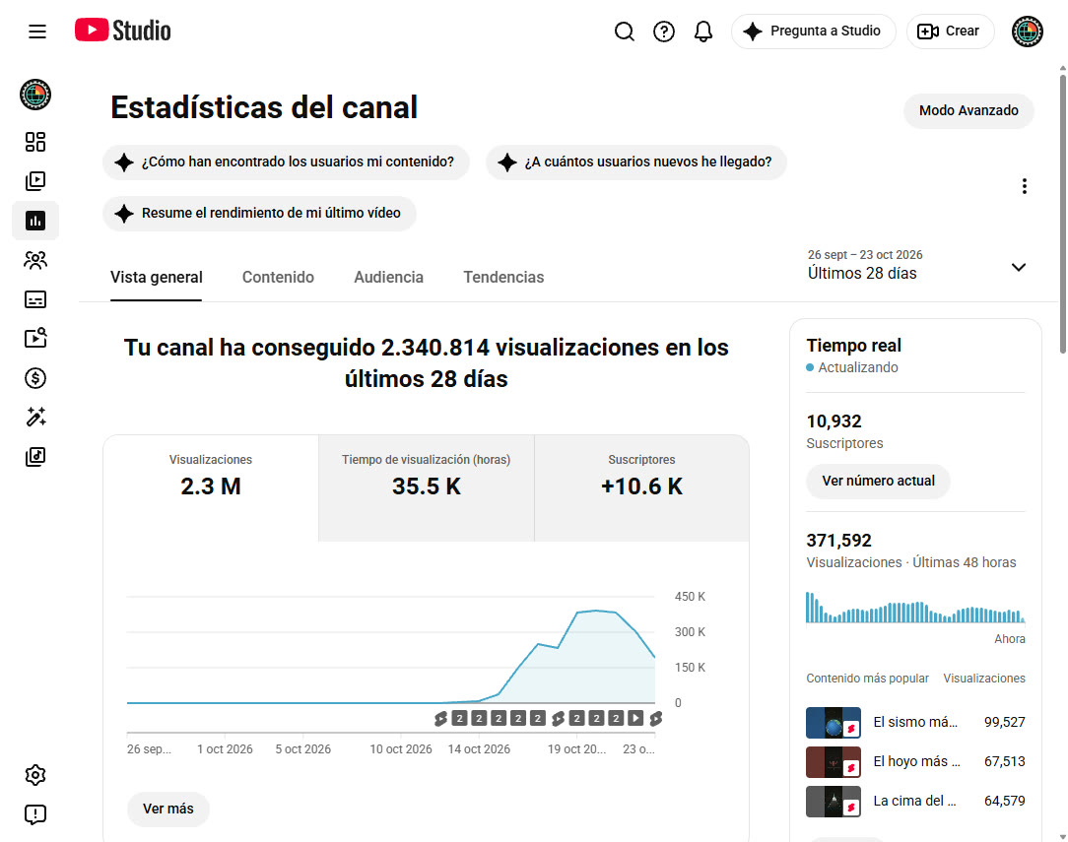The height and width of the screenshot is (842, 1068).
Task: Click the Pregunta a Studio button
Action: [x=813, y=32]
